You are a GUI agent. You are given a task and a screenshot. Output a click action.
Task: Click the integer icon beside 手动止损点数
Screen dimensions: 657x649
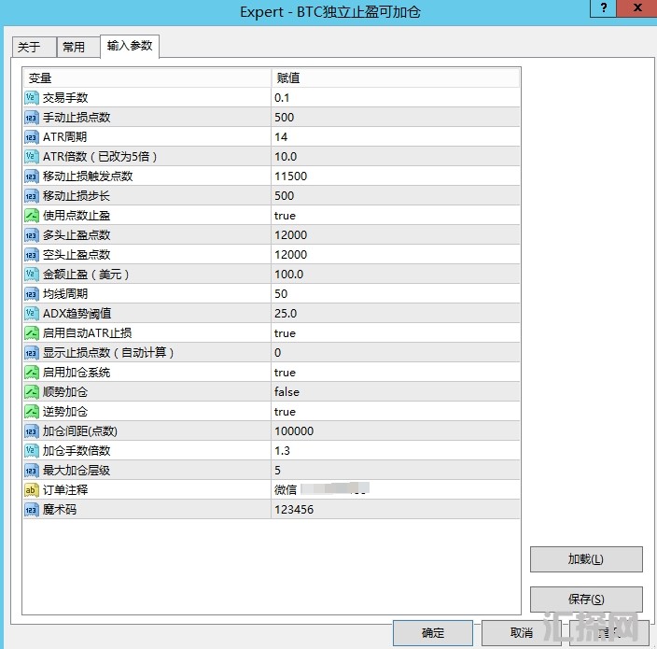(32, 118)
